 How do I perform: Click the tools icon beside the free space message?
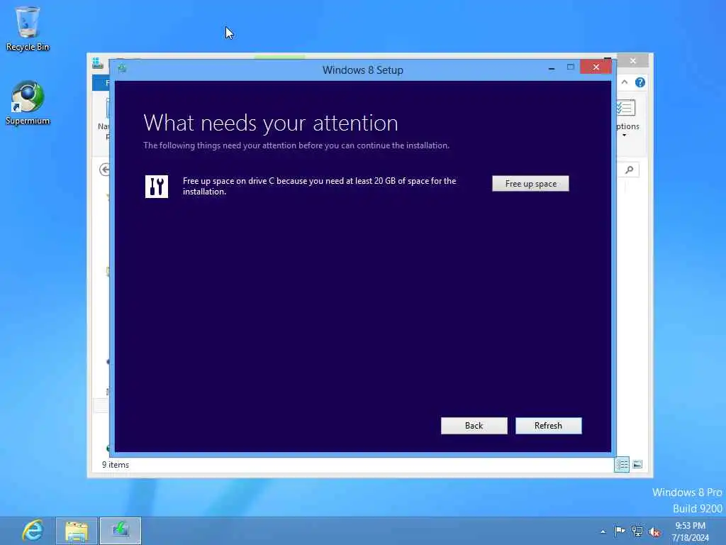(157, 187)
